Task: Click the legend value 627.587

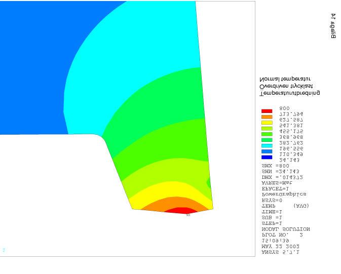Action: pos(291,120)
